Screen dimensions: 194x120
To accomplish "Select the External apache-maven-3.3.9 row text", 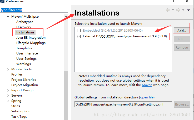I will coord(125,36).
